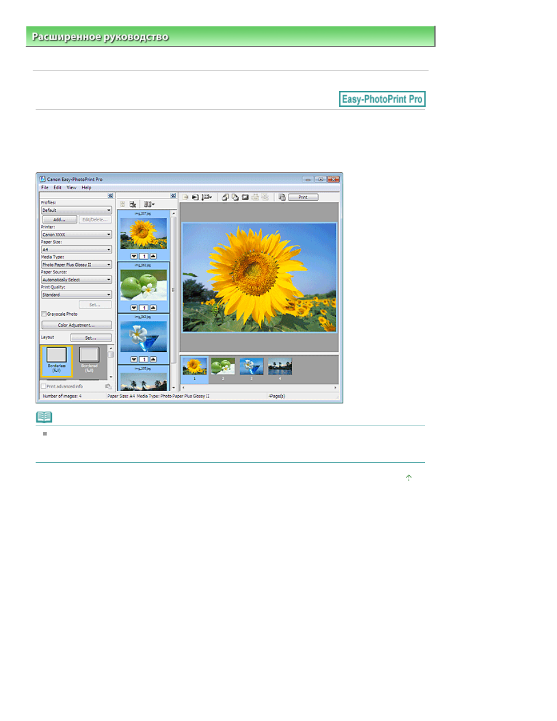The width and height of the screenshot is (557, 721).
Task: Select the sunflower image in the list
Action: click(144, 233)
